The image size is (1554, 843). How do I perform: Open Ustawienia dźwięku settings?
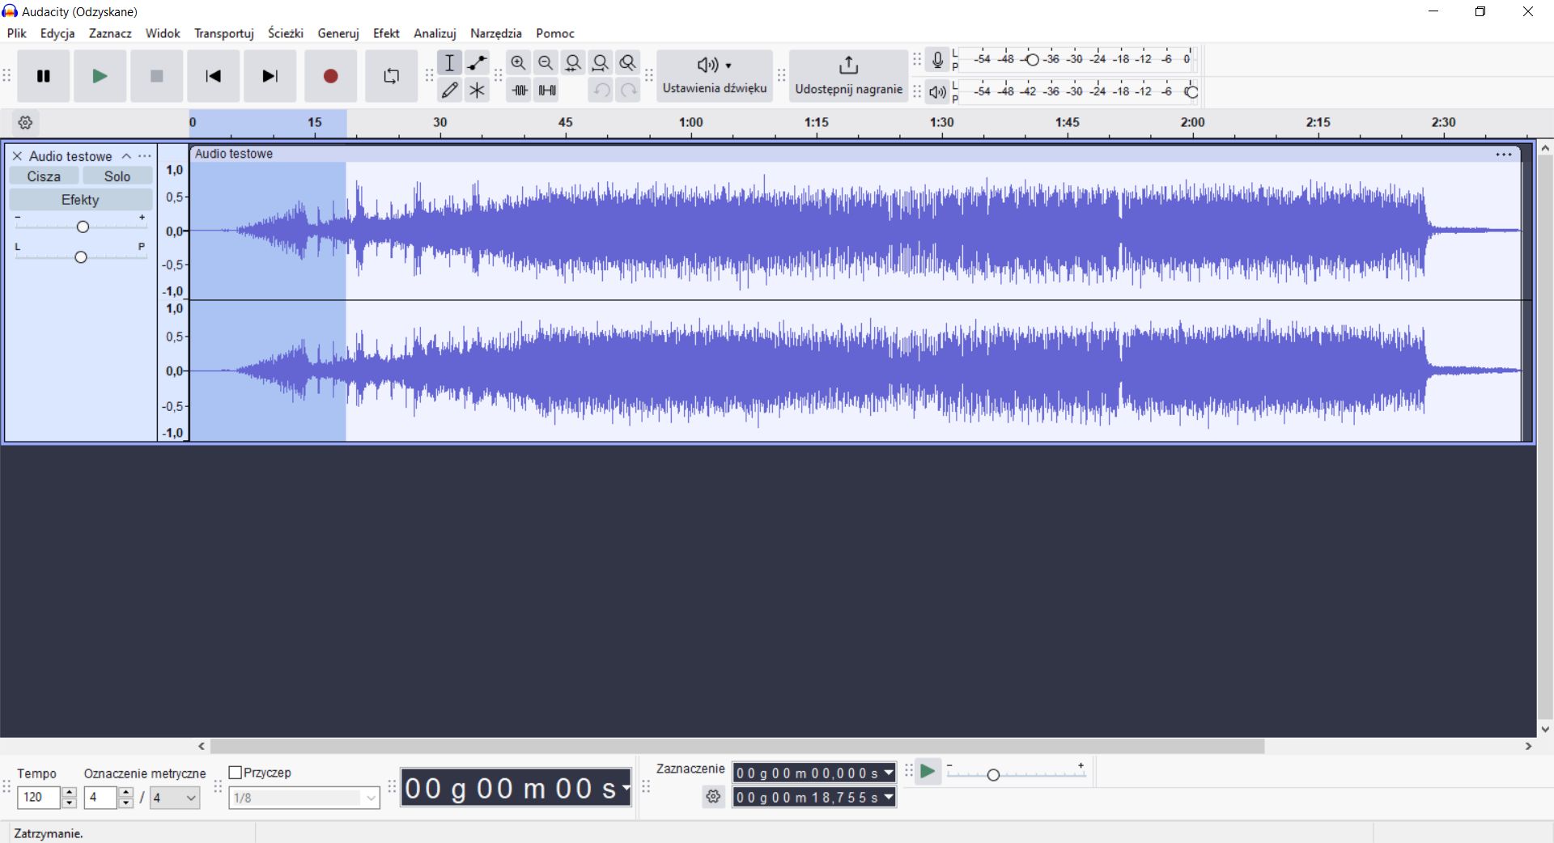pyautogui.click(x=713, y=76)
